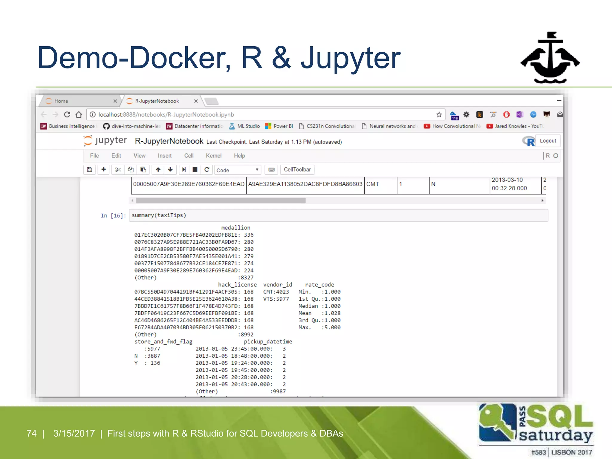Image resolution: width=612 pixels, height=459 pixels.
Task: Open a new browser tab
Action: [212, 101]
